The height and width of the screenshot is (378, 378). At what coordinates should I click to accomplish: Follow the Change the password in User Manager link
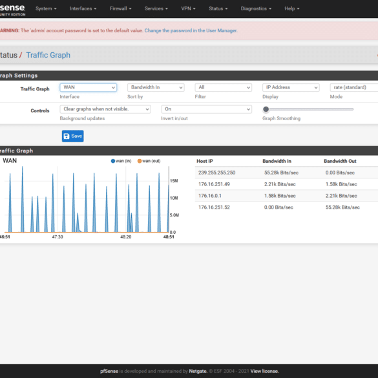click(191, 30)
